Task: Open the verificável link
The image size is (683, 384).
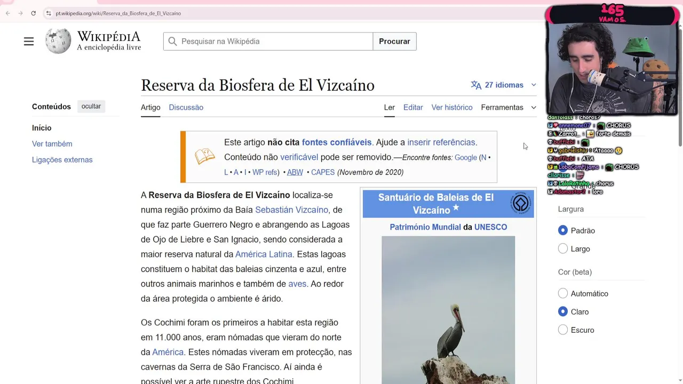Action: [299, 157]
